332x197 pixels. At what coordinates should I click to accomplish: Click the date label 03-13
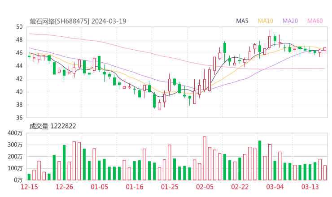coord(310,187)
